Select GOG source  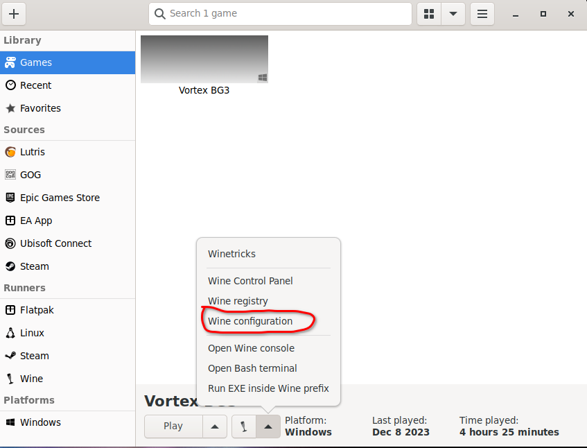click(x=67, y=175)
